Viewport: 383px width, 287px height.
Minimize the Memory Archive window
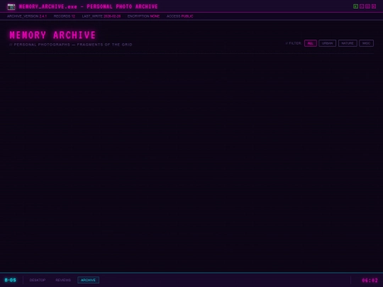(x=362, y=6)
